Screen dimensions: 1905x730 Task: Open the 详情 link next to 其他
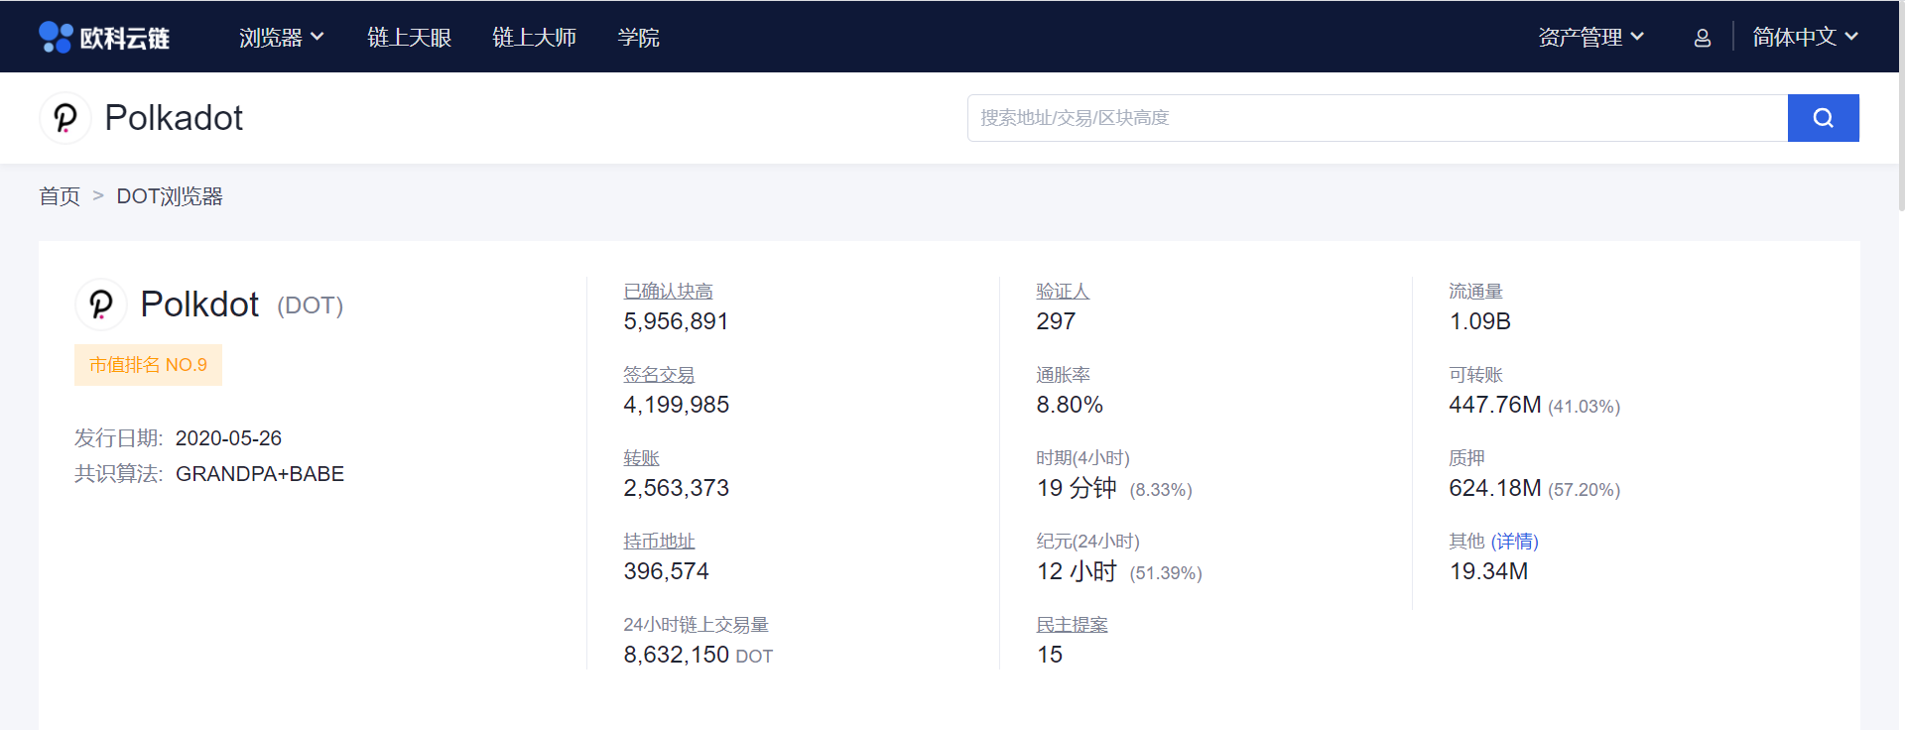1514,542
